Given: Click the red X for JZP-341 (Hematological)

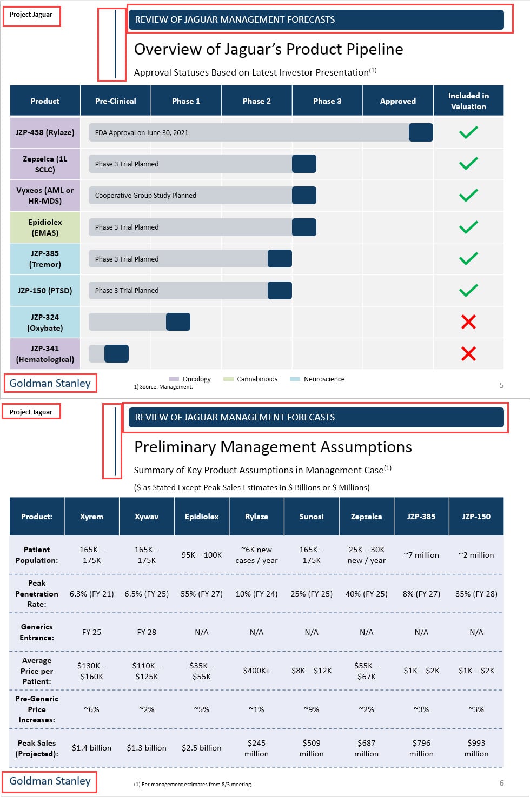Looking at the screenshot, I should (467, 353).
